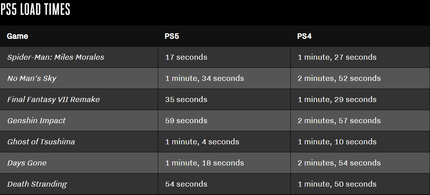Select the PS4 column header
Image resolution: width=430 pixels, height=195 pixels.
304,36
